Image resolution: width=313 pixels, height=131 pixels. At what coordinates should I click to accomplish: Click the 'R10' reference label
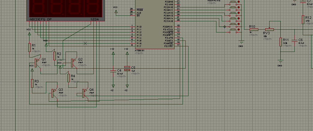click(x=252, y=27)
